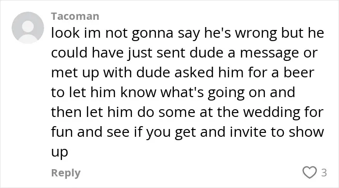
Task: Click the word "wrong" in the first line
Action: pyautogui.click(x=256, y=33)
